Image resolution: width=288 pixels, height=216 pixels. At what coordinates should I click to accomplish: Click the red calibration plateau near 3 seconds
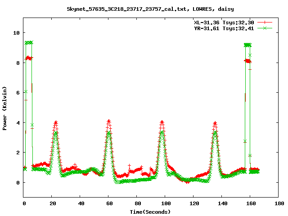29,58
